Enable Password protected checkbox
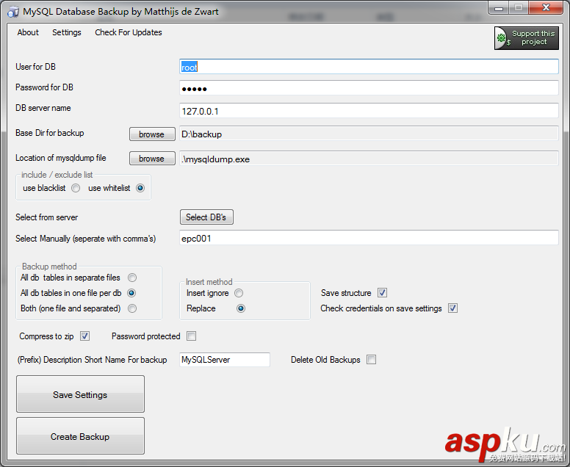The image size is (570, 467). pyautogui.click(x=191, y=336)
